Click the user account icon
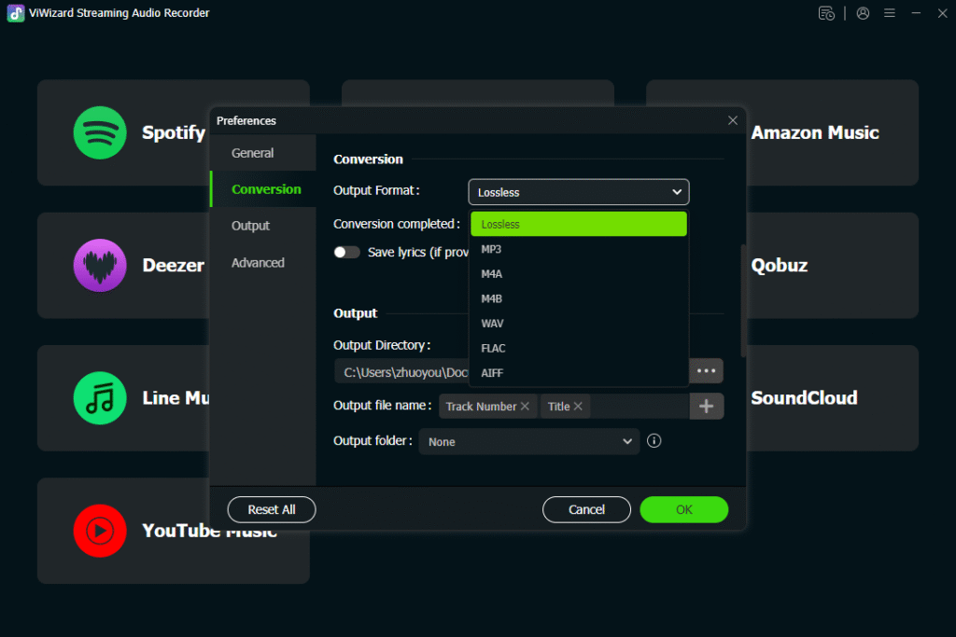Screen dimensions: 956x637 coord(863,13)
